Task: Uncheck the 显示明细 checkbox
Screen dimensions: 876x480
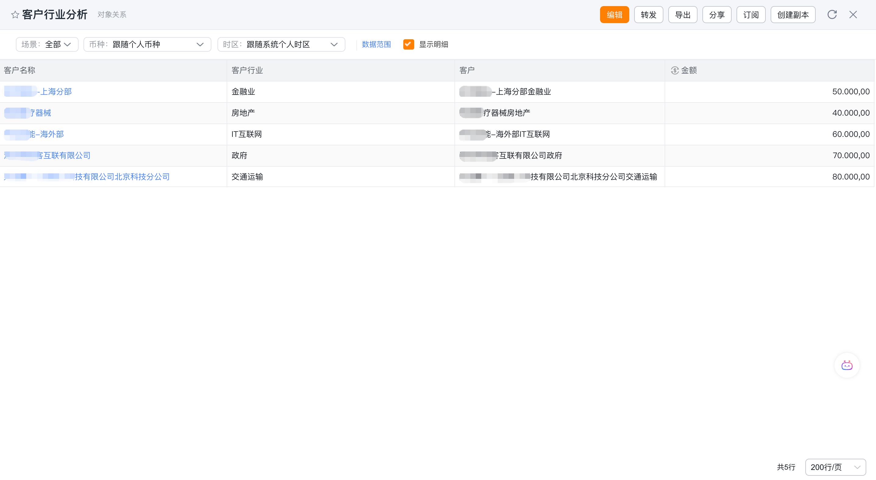Action: (408, 44)
